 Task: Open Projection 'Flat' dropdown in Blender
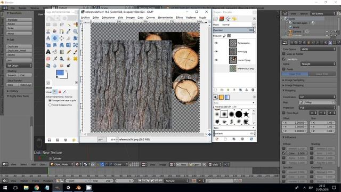point(317,108)
